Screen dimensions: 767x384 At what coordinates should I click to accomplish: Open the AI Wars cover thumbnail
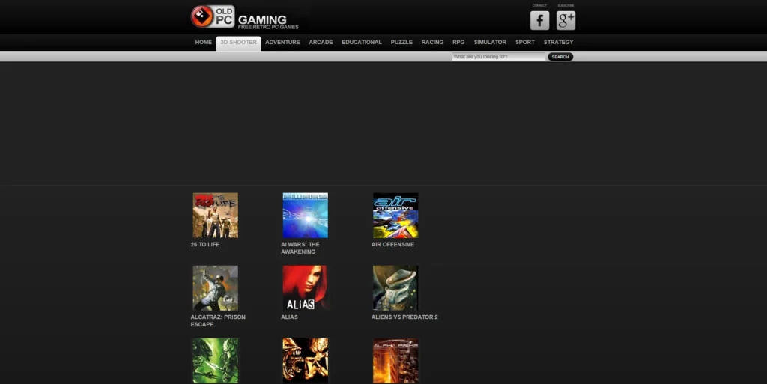(x=306, y=216)
